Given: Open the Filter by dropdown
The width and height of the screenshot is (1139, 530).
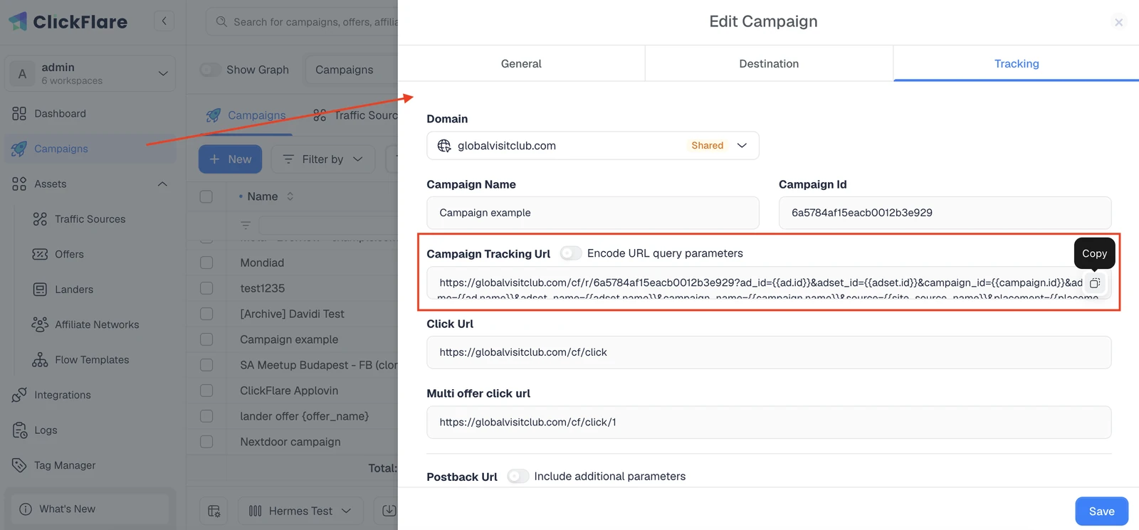Looking at the screenshot, I should pyautogui.click(x=322, y=159).
